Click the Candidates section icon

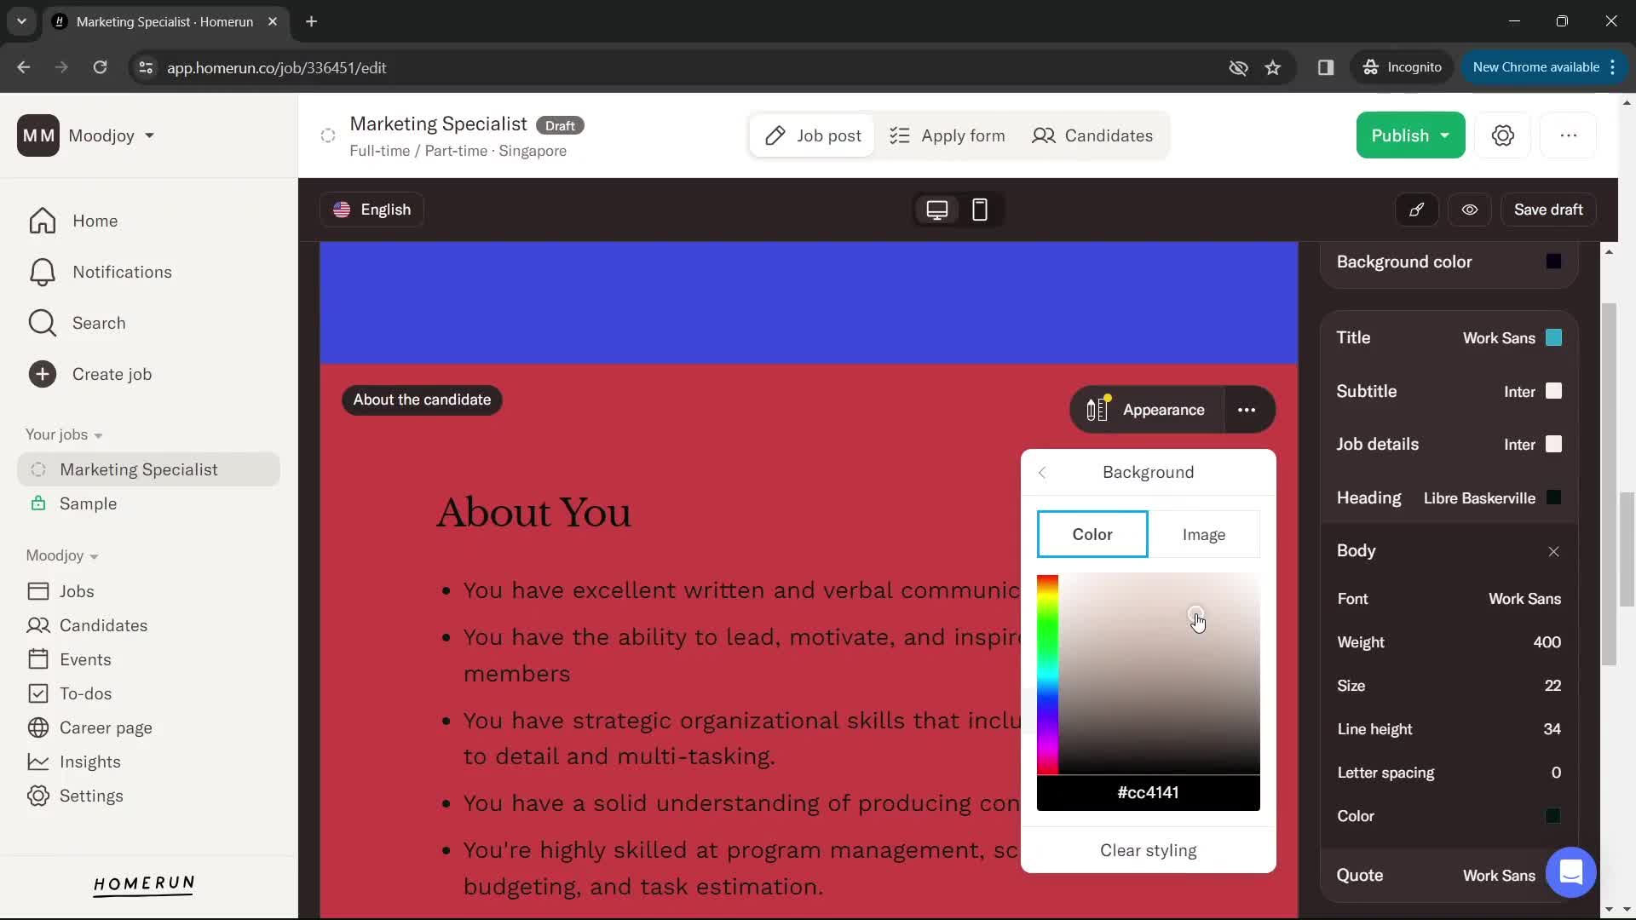[x=1043, y=135]
